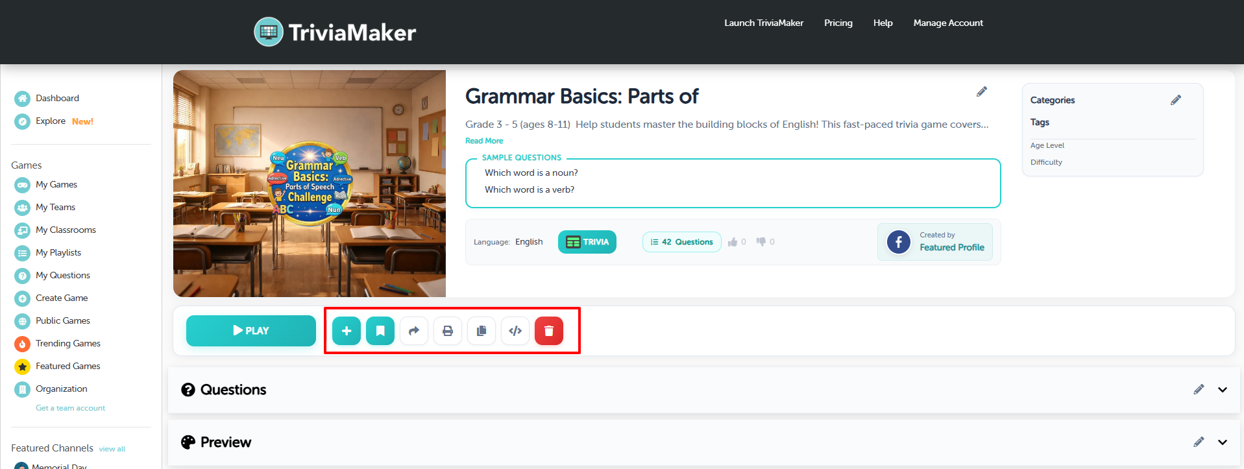Open the Help menu item
Viewport: 1244px width, 469px height.
[883, 23]
